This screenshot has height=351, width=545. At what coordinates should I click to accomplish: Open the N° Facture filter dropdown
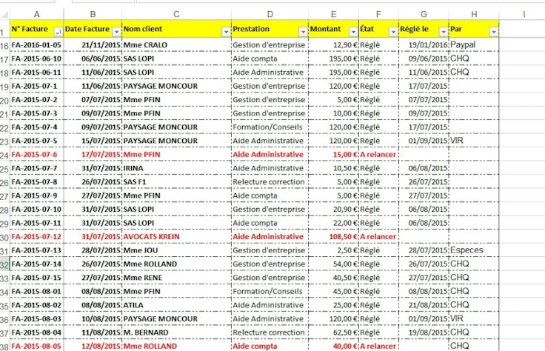coord(58,32)
